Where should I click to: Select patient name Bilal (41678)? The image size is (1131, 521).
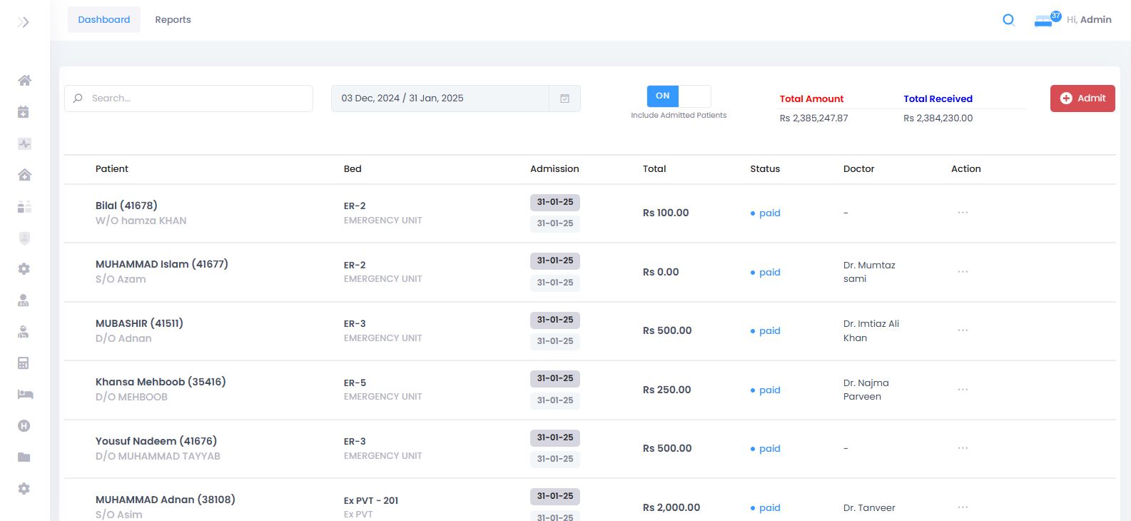point(126,206)
